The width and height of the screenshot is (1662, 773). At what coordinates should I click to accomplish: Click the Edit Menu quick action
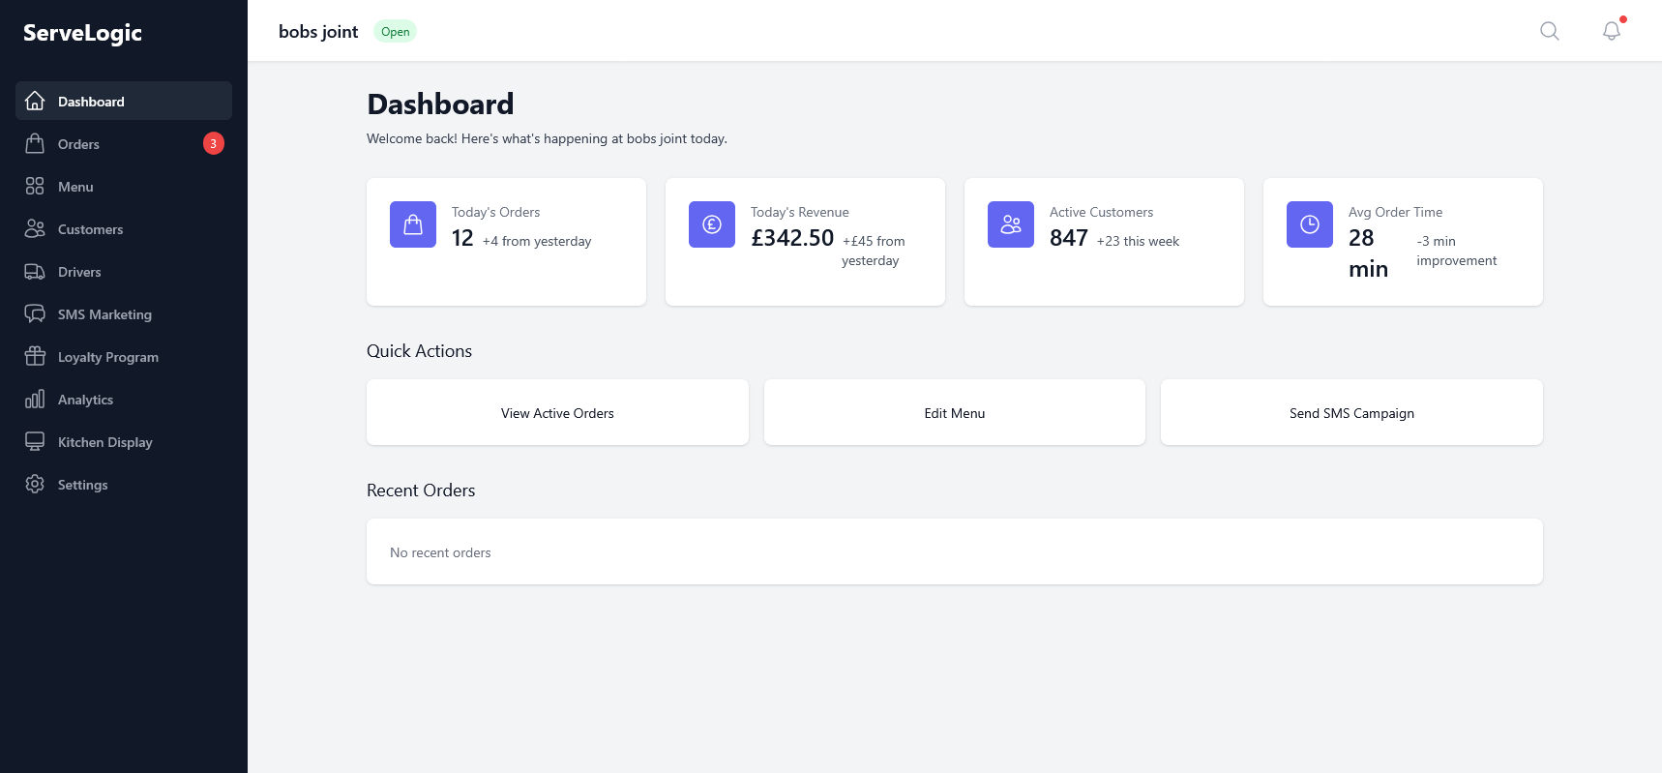(954, 413)
